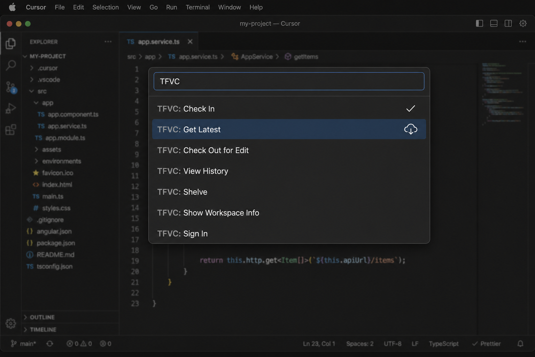Viewport: 535px width, 357px height.
Task: Open the Terminal menu
Action: tap(197, 7)
